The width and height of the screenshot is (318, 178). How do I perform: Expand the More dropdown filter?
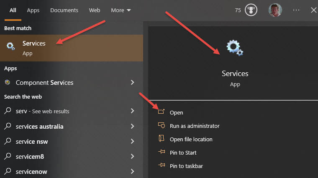[x=121, y=10]
